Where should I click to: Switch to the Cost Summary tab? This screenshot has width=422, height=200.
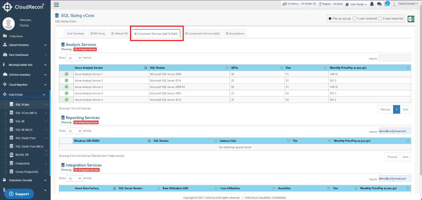coord(75,34)
